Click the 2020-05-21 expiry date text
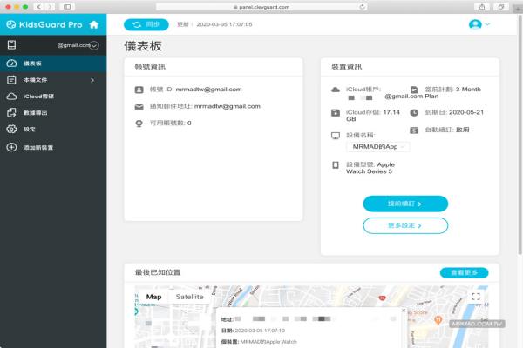Screen dimensions: 523x348 point(466,112)
